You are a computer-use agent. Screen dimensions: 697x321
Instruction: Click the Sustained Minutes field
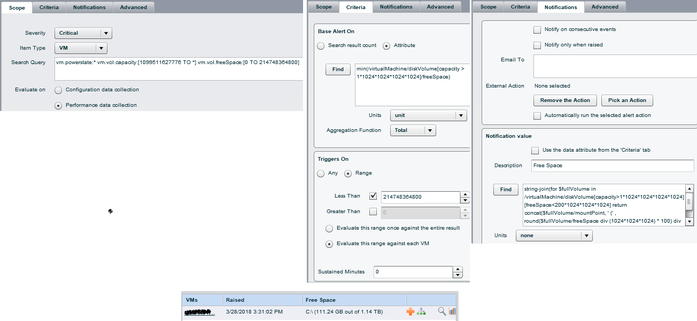coord(413,272)
